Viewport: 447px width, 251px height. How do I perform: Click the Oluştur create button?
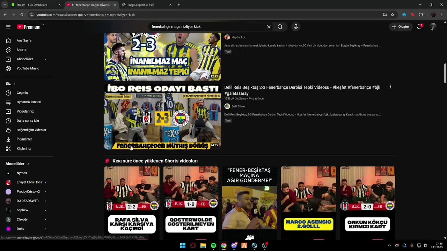(x=400, y=27)
